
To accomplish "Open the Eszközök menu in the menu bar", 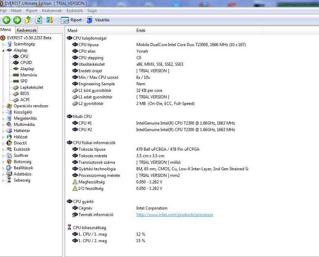I will click(74, 11).
